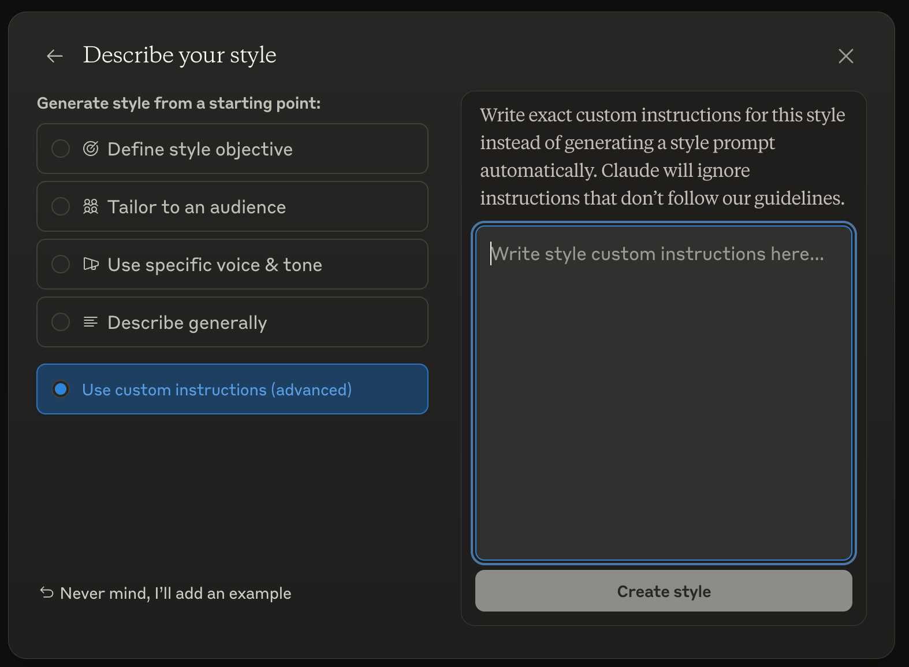Click the Tailor to an audience label text
Screen dimensions: 909x667
196,207
